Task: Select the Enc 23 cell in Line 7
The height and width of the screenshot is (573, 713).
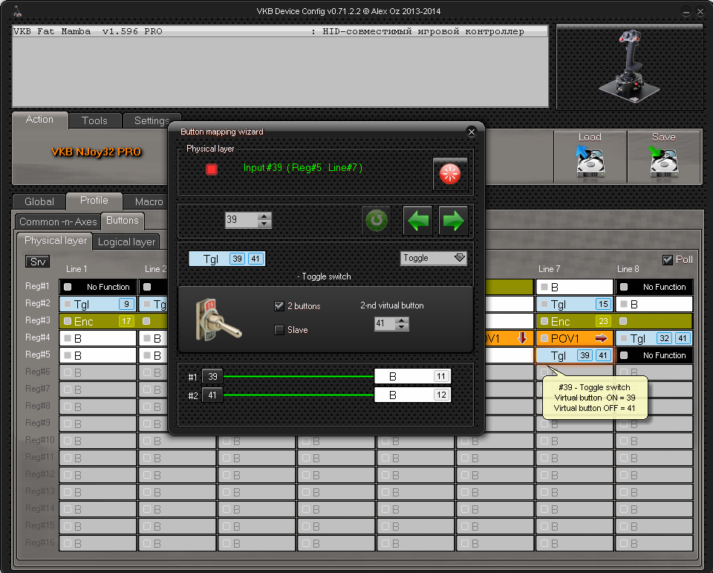Action: (x=575, y=321)
